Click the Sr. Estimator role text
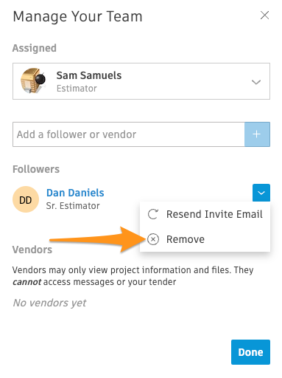Screen dimensions: 282x378 click(73, 206)
